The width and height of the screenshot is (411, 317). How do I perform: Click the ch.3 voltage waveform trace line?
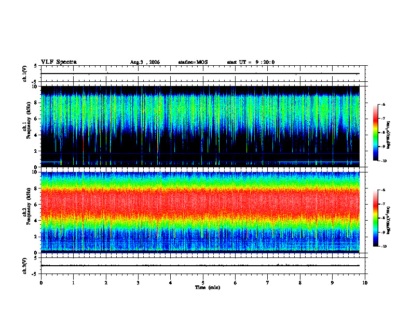[x=200, y=266]
